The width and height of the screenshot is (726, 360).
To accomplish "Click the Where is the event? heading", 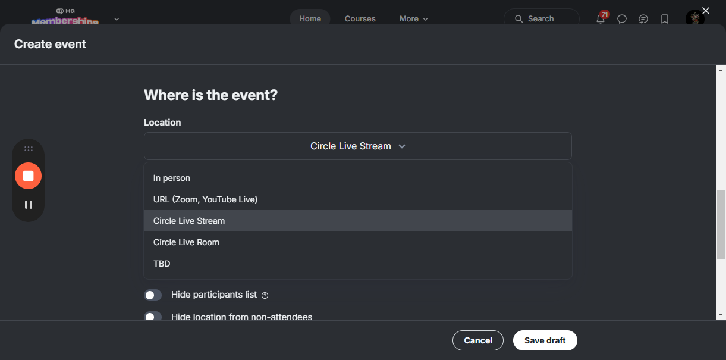I will 210,95.
